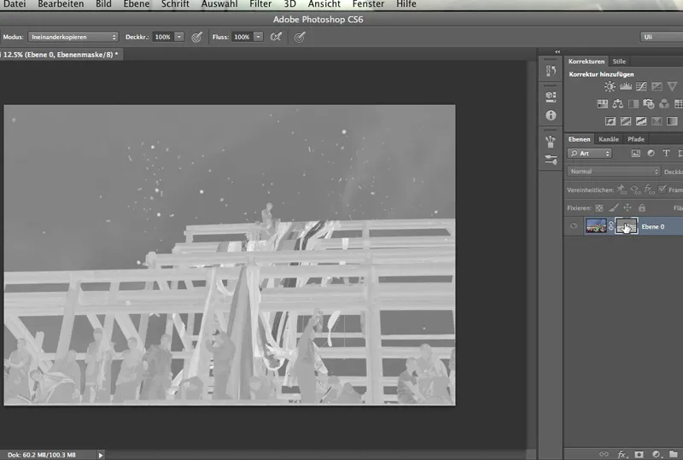
Task: Click the Fluss 100% flow field
Action: click(x=242, y=37)
